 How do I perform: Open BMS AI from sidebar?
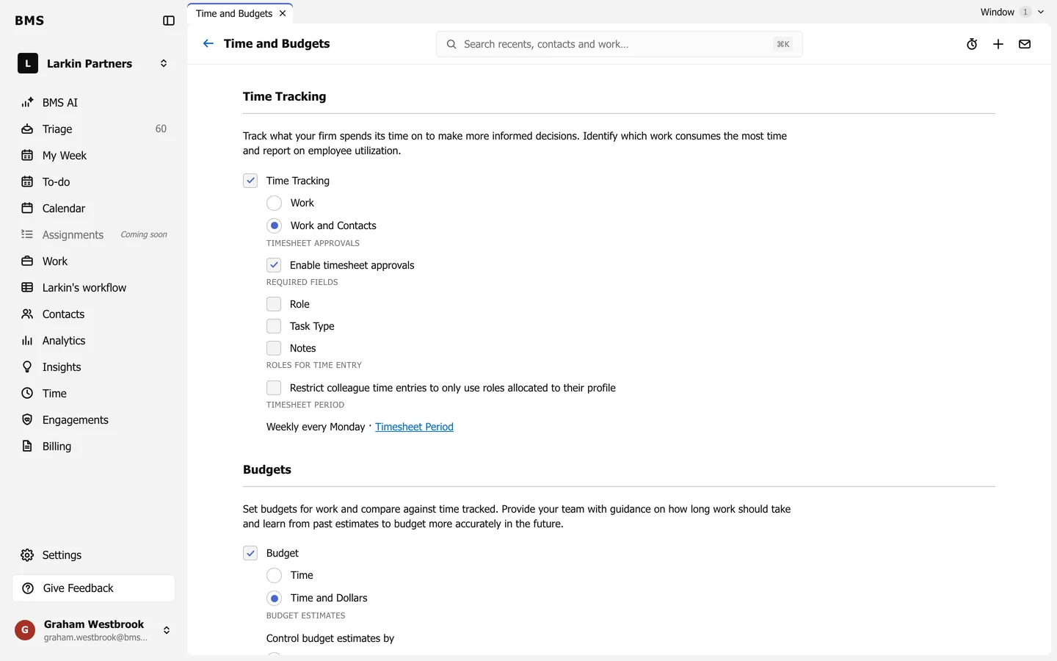[x=94, y=102]
